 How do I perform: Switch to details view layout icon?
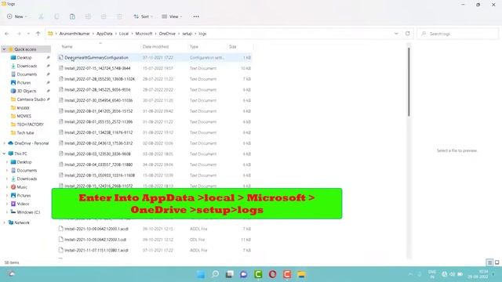tap(489, 262)
